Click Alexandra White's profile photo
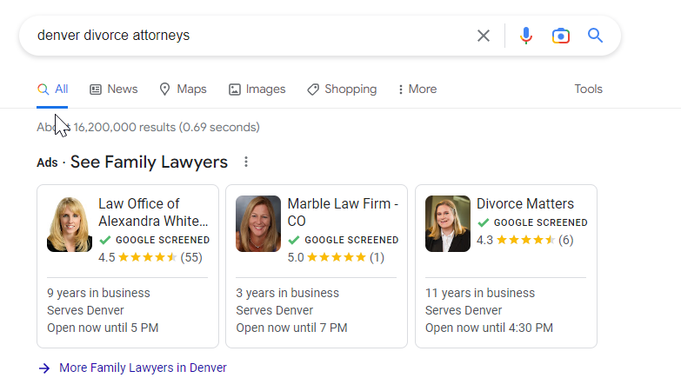The width and height of the screenshot is (681, 391). pos(70,223)
